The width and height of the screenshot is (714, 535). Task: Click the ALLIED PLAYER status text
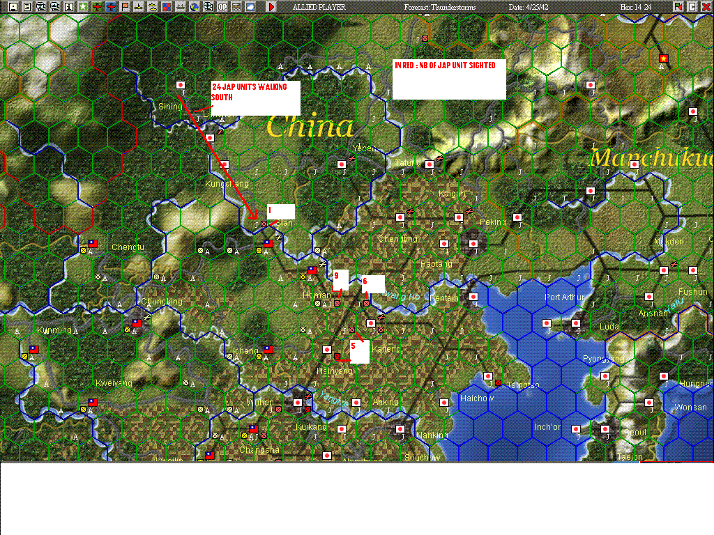click(319, 7)
